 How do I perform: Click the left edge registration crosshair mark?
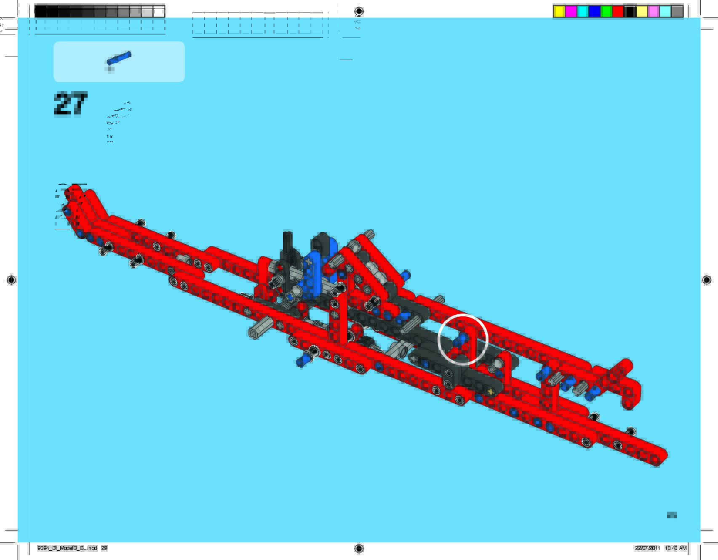coord(11,280)
